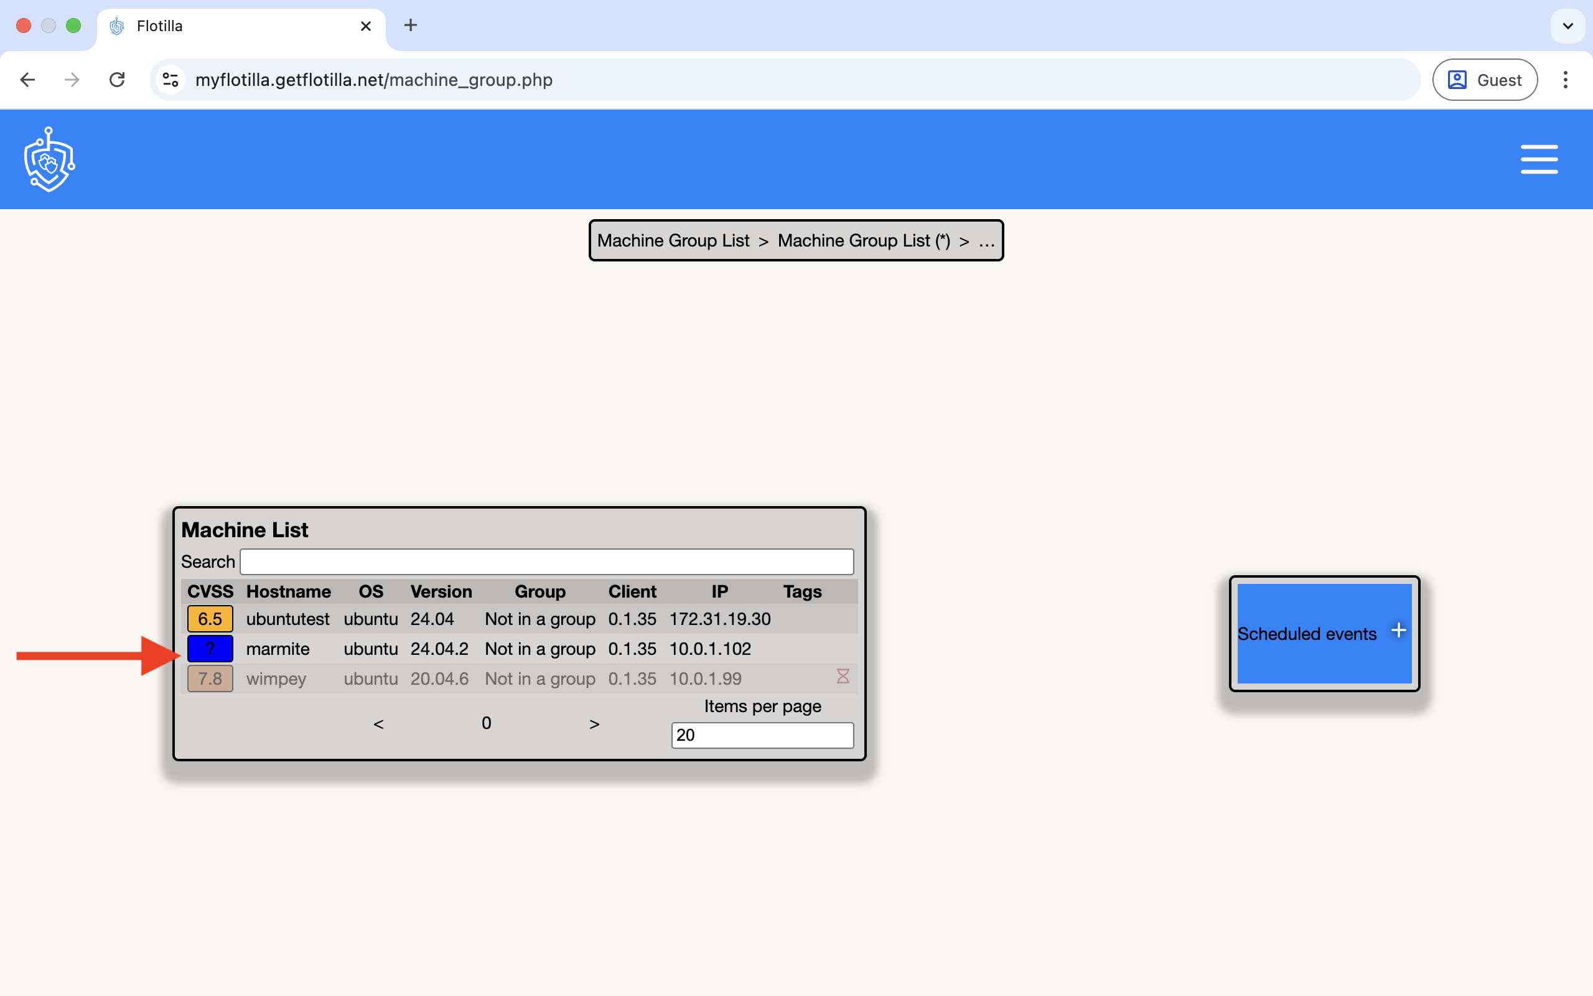Click the Flotilla shield logo

tap(49, 159)
